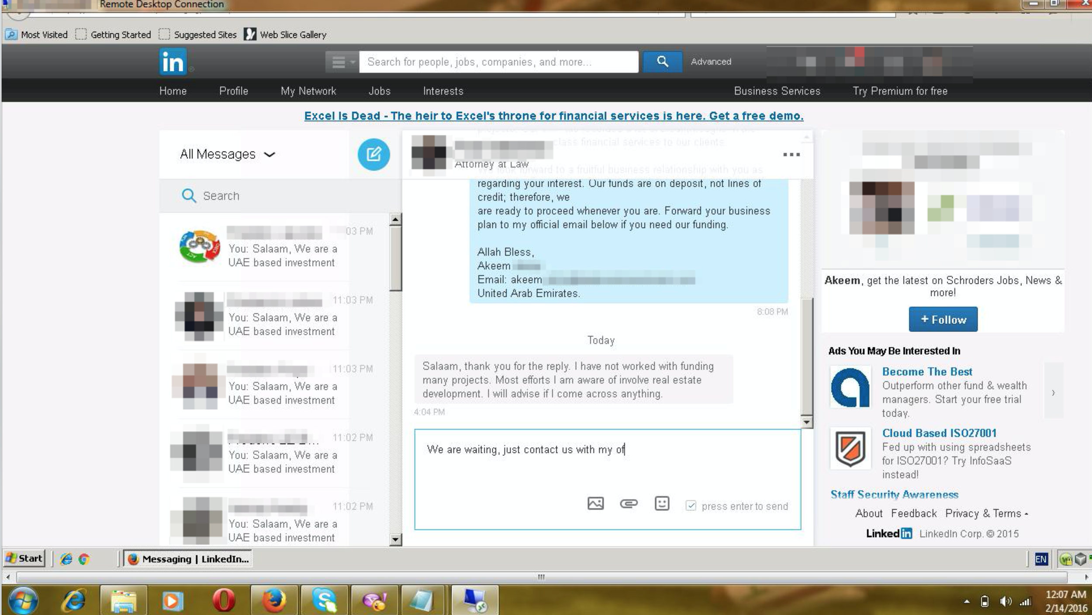This screenshot has height=615, width=1092.
Task: Focus the message compose text box
Action: 608,479
